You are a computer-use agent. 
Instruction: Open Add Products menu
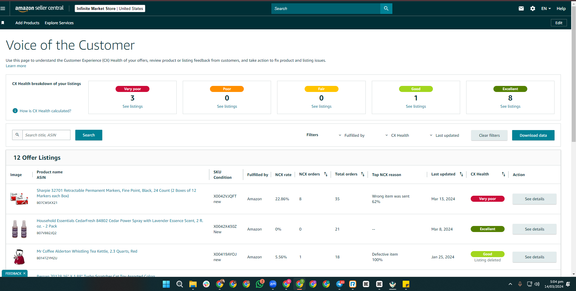click(x=27, y=23)
